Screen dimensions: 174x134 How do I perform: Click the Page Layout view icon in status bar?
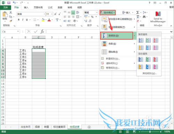point(127,132)
